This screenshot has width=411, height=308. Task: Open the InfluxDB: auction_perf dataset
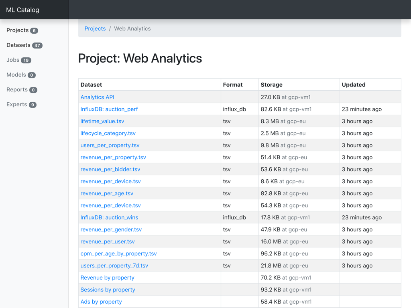pyautogui.click(x=109, y=109)
